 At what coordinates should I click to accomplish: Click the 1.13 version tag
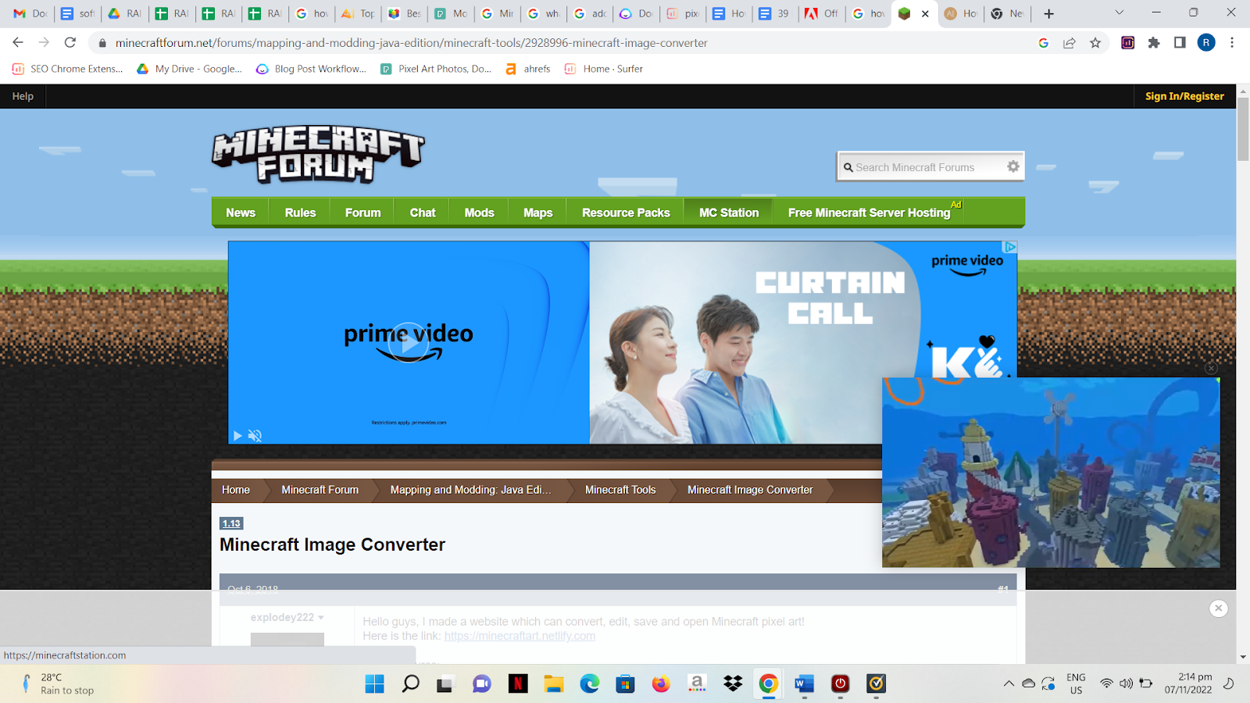[x=231, y=523]
